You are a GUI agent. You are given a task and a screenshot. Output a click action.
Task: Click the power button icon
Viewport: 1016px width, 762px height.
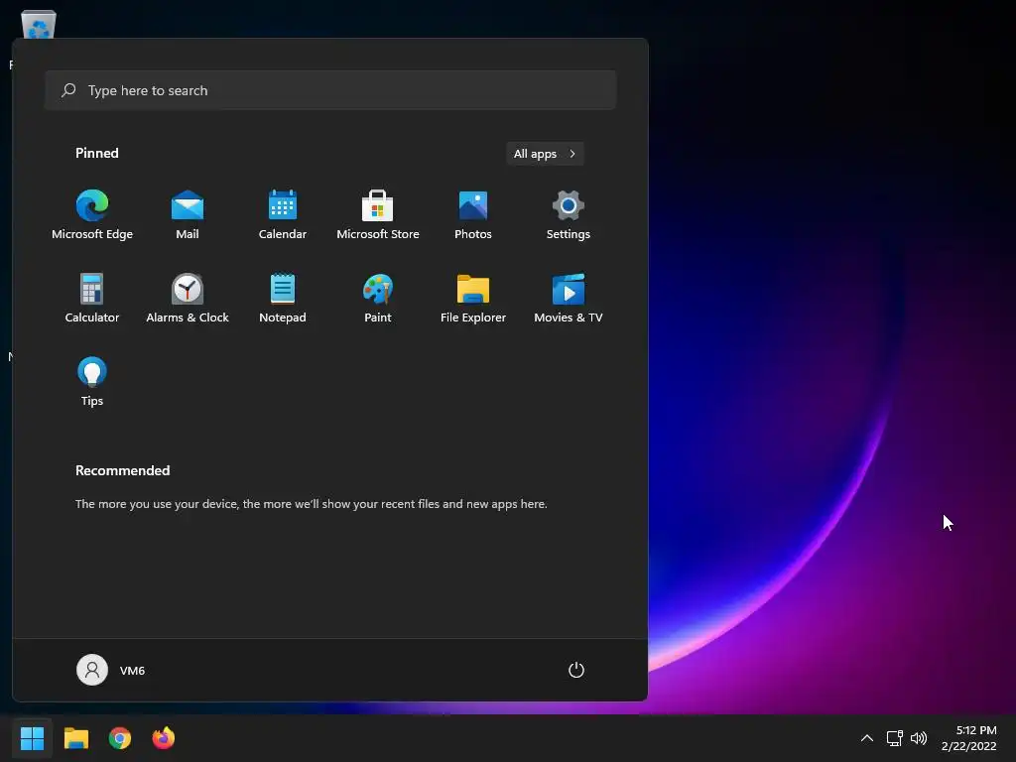(576, 670)
